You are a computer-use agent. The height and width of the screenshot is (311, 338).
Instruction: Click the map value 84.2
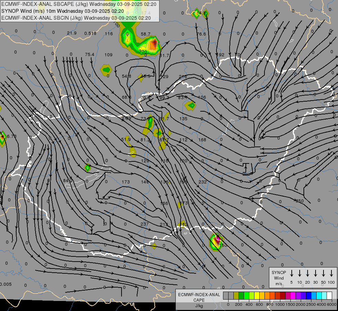[x=68, y=180]
